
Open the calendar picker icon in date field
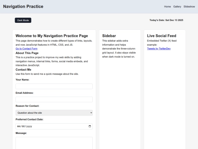tap(90, 126)
